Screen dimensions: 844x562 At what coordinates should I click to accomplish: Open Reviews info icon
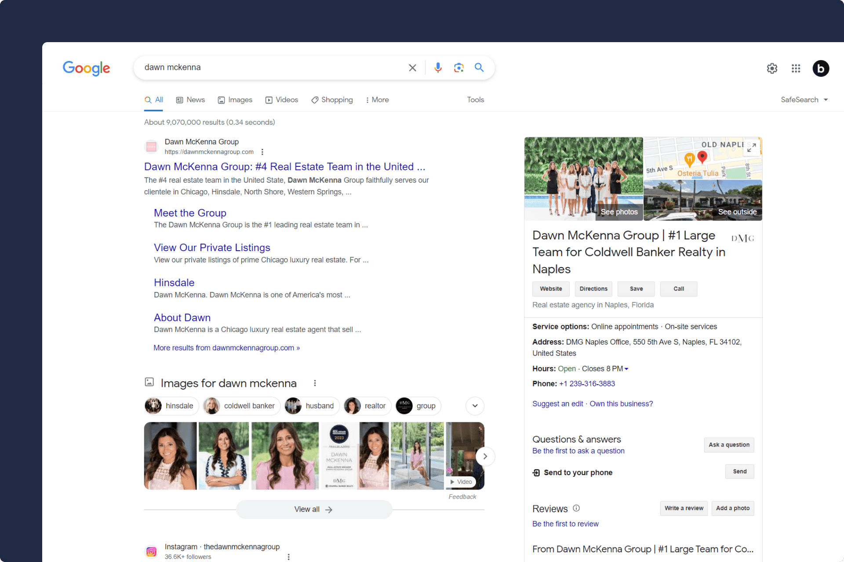[x=576, y=508]
